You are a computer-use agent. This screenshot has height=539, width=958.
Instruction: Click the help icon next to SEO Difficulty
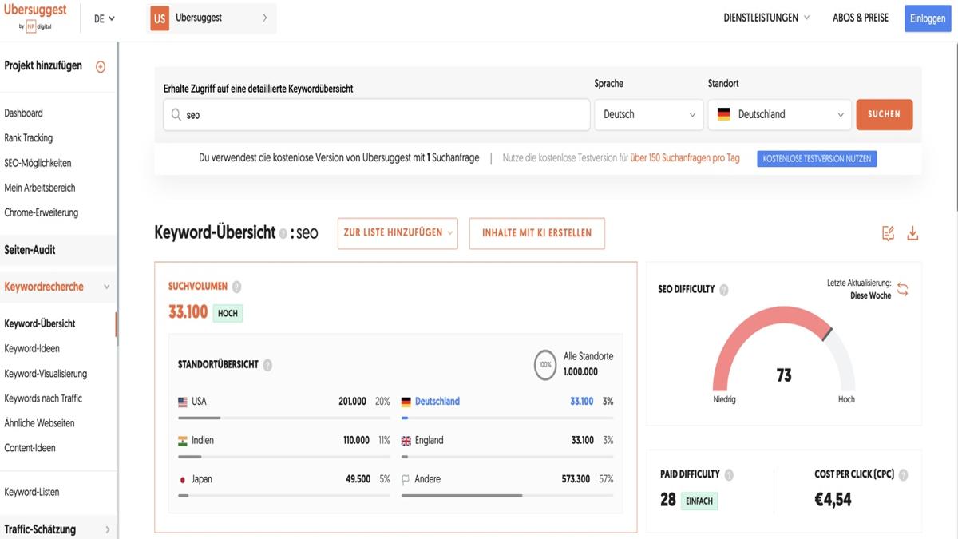[x=723, y=290]
